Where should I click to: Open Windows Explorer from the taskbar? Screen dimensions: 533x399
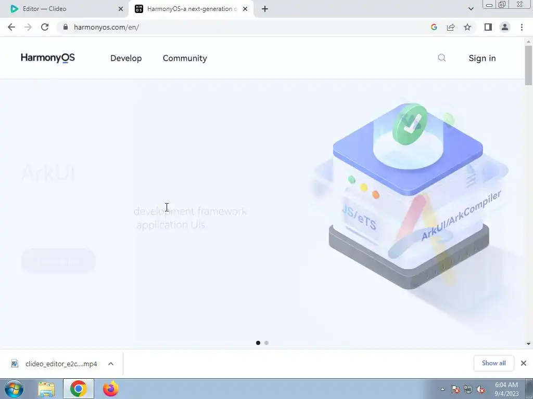46,389
